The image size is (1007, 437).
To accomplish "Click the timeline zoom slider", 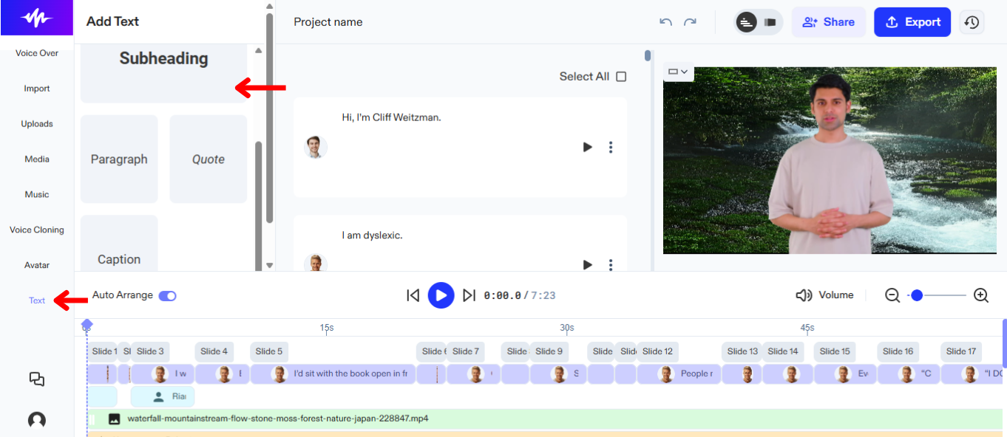I will click(x=916, y=295).
